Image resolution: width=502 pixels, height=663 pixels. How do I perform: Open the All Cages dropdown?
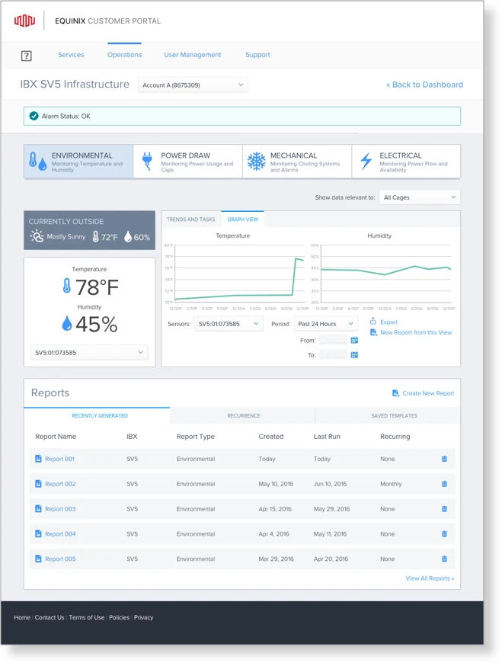(x=420, y=197)
